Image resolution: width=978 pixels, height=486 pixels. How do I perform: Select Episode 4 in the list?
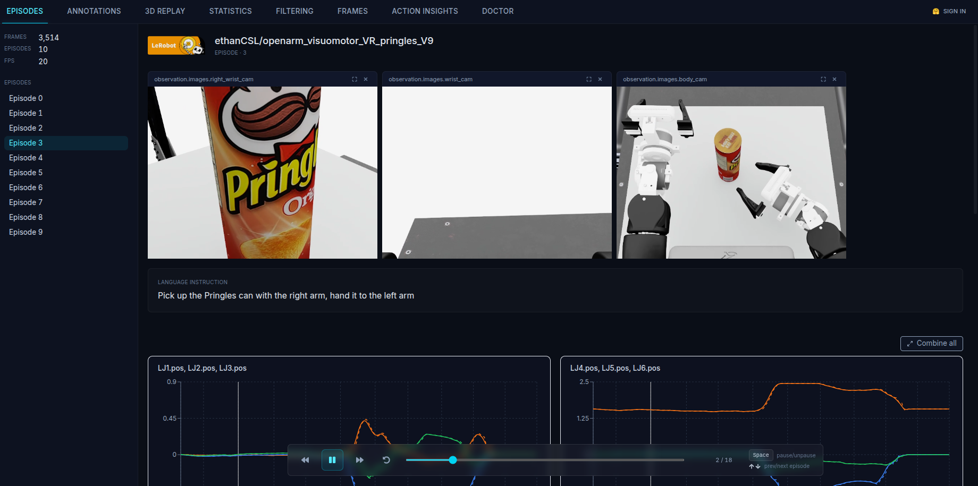coord(66,158)
